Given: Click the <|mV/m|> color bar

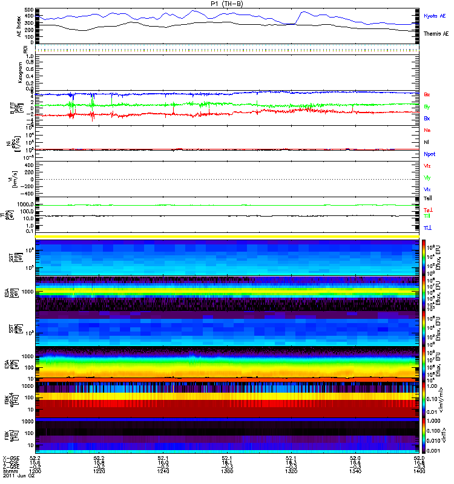Looking at the screenshot, I should click(424, 400).
